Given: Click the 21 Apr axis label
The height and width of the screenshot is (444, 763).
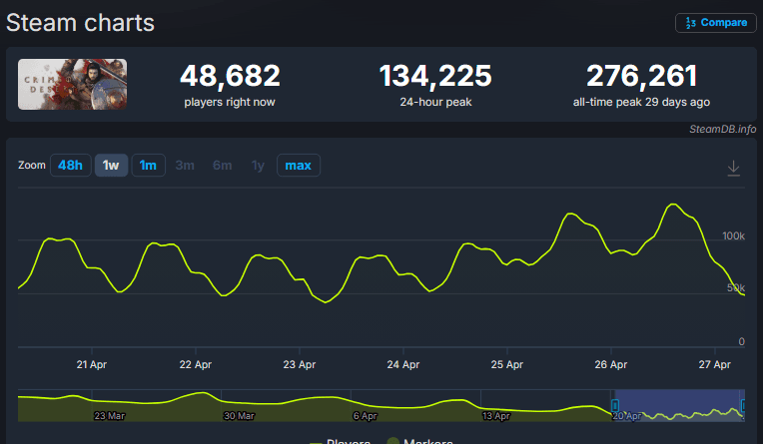Looking at the screenshot, I should tap(92, 364).
